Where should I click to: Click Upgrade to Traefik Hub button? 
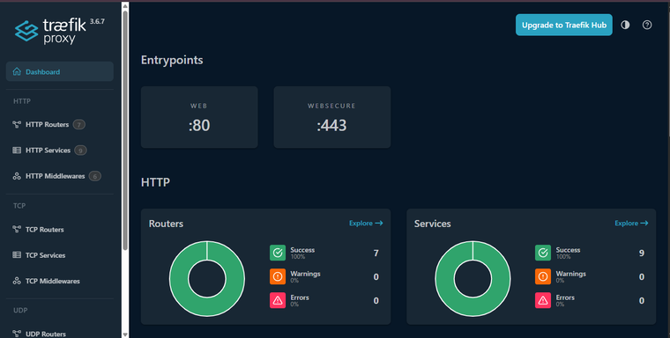(563, 25)
